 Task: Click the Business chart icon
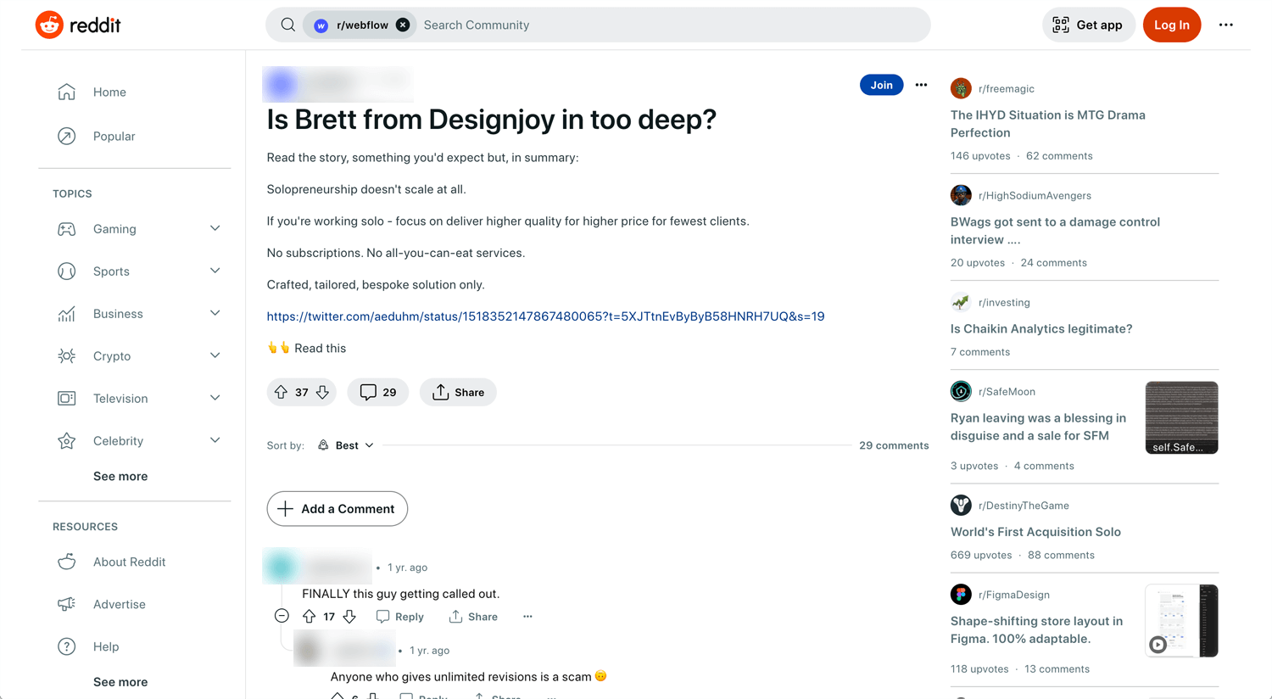click(66, 314)
